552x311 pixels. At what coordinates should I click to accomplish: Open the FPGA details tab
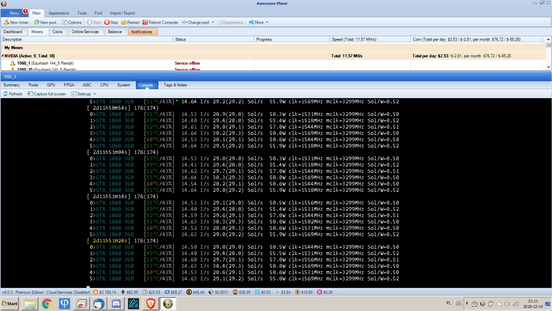[x=69, y=85]
